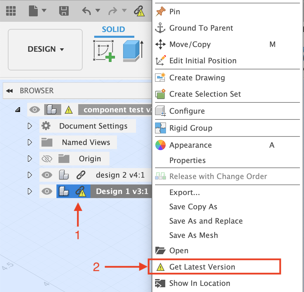Click the warning icon on component test

68,110
